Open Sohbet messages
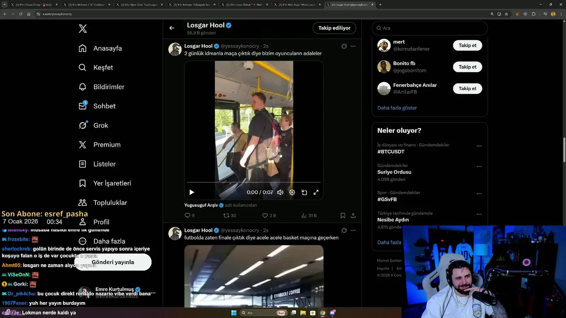The width and height of the screenshot is (566, 318). coord(97,106)
